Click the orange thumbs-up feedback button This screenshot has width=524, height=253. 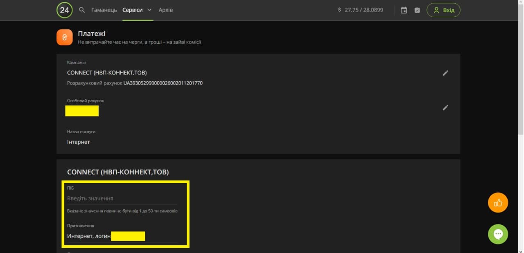coord(498,202)
